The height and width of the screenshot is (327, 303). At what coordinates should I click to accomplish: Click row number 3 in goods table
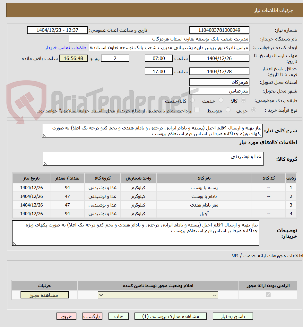click(x=291, y=205)
